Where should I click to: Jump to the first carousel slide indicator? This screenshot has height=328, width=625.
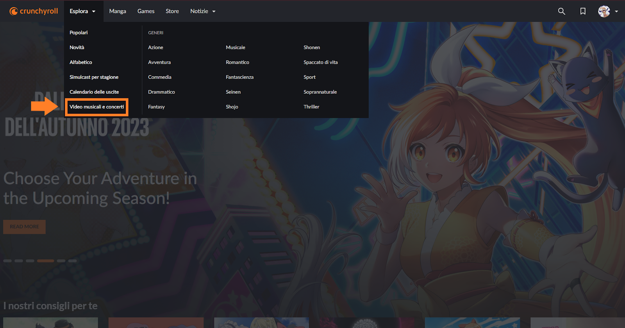coord(7,260)
